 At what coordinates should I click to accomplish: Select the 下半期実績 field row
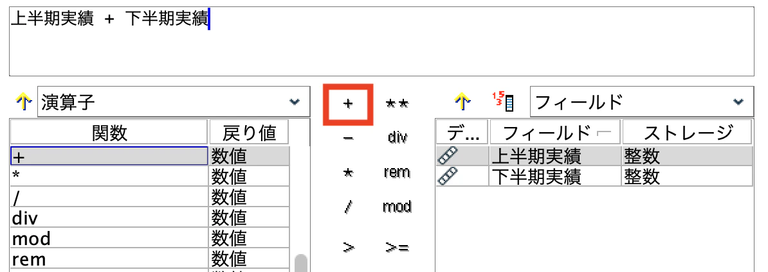(x=594, y=176)
